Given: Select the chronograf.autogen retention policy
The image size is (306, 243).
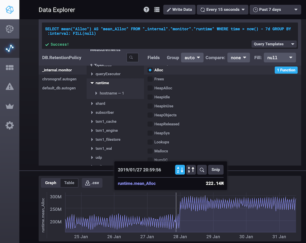Looking at the screenshot, I should pos(59,79).
